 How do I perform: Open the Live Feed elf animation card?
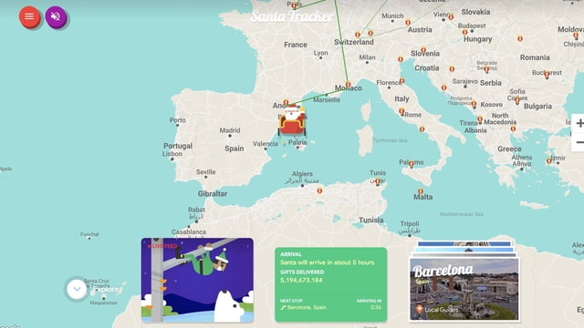coord(197,280)
